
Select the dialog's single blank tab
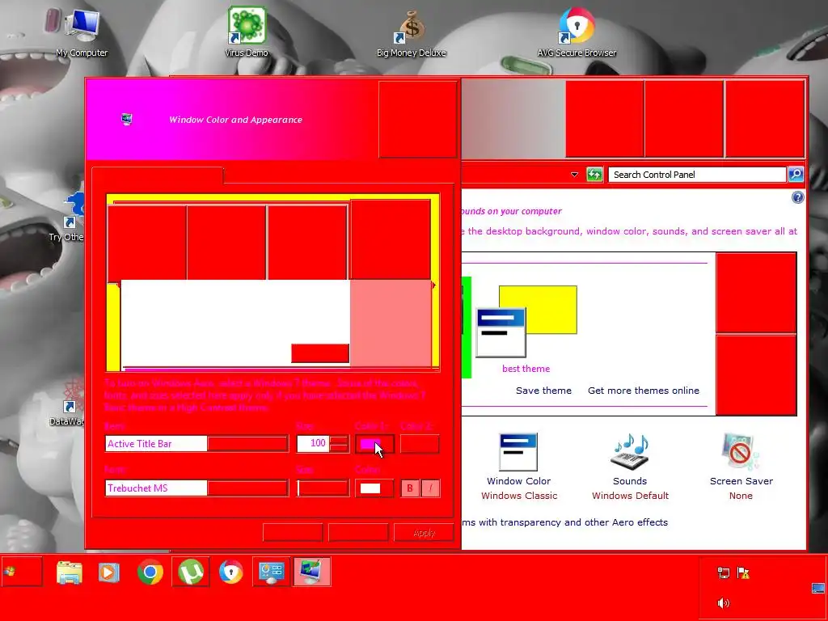click(x=158, y=175)
